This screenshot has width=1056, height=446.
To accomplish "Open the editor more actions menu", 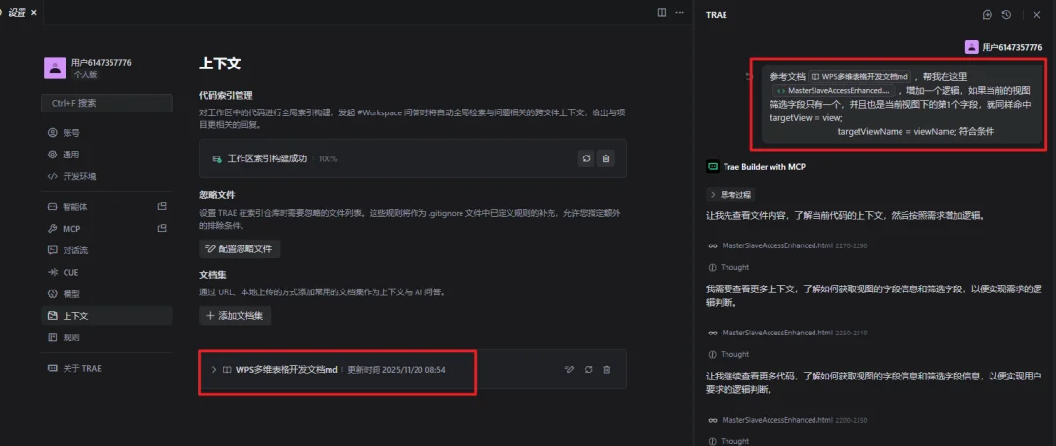I will pos(680,12).
